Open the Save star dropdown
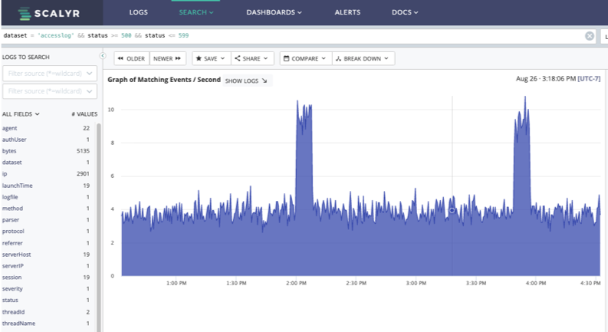Image resolution: width=608 pixels, height=332 pixels. click(x=209, y=58)
